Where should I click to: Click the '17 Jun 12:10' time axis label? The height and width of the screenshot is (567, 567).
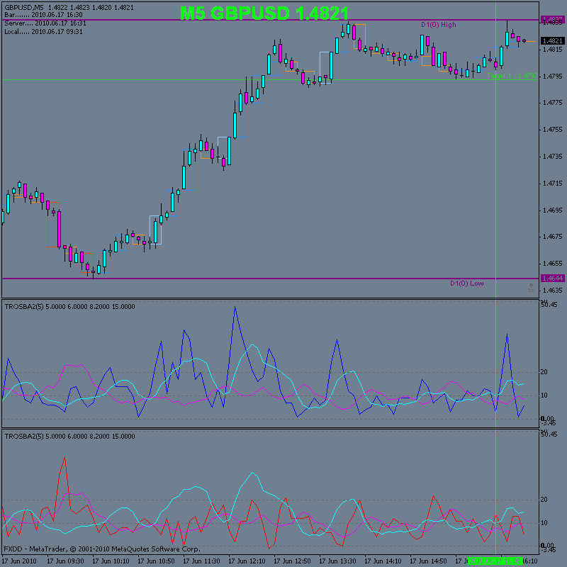(247, 561)
